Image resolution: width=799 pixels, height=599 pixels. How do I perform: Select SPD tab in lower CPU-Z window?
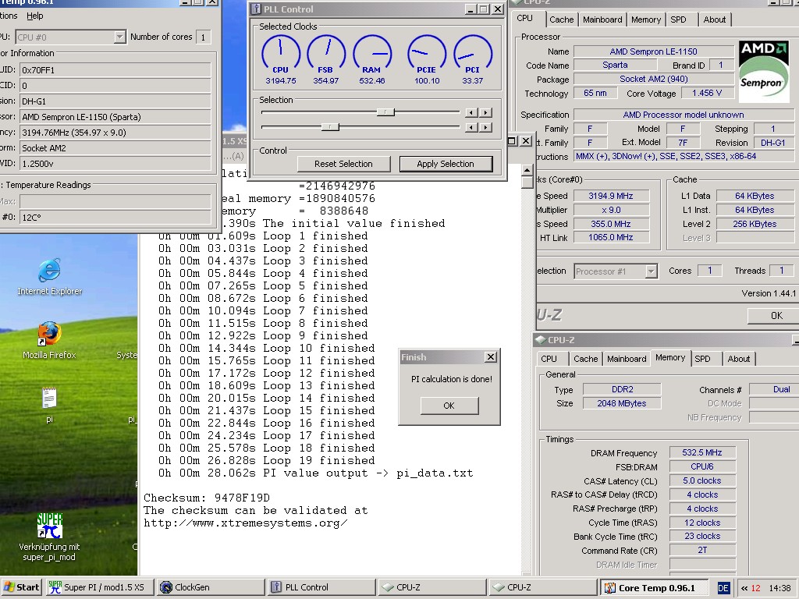[702, 359]
